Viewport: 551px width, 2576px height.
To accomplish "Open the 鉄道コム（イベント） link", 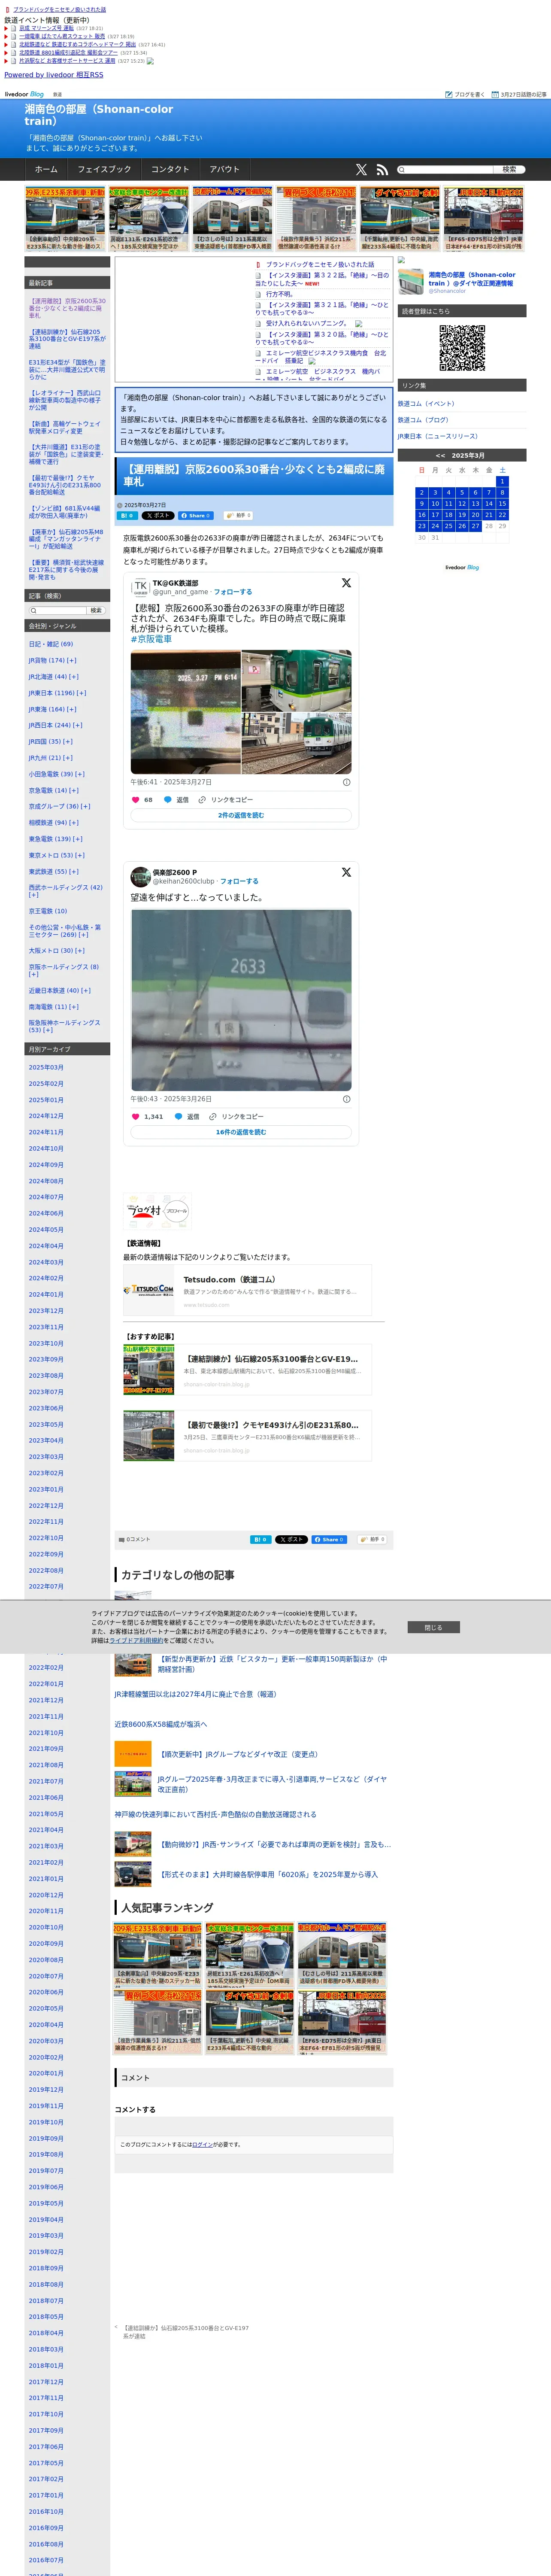I will point(426,404).
